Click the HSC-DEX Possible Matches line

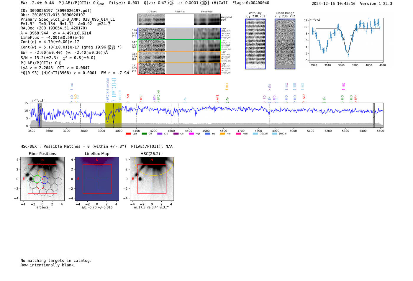click(x=96, y=147)
